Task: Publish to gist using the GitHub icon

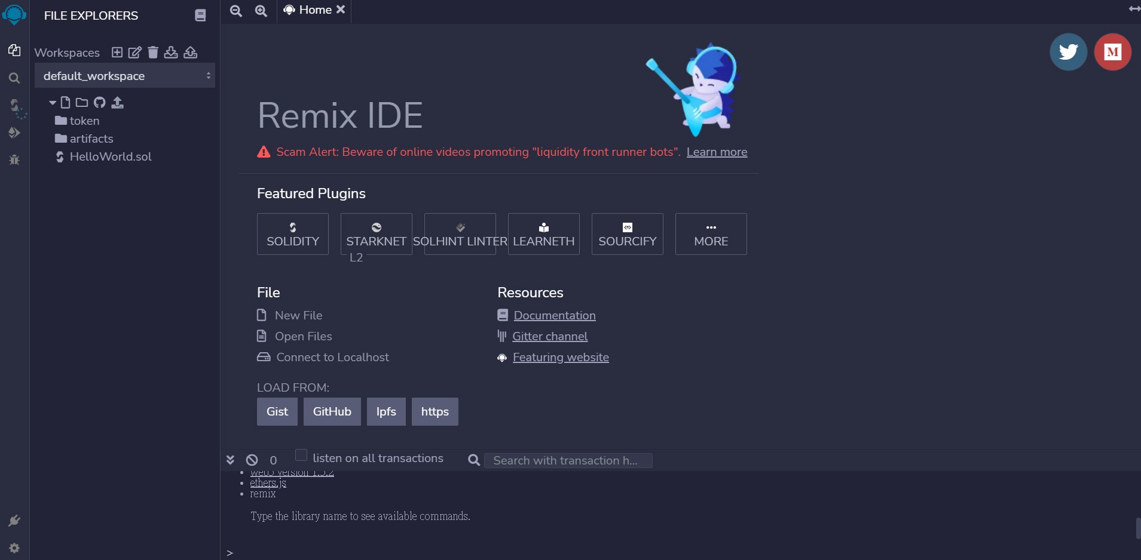Action: tap(100, 103)
